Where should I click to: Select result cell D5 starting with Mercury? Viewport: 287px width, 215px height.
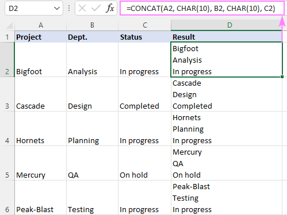[227, 163]
